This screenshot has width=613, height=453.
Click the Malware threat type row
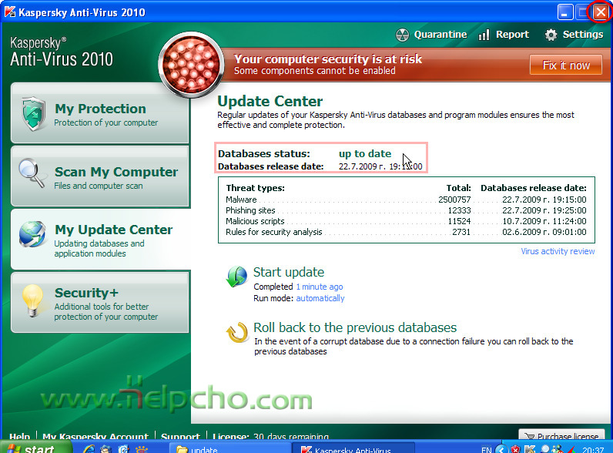[406, 200]
